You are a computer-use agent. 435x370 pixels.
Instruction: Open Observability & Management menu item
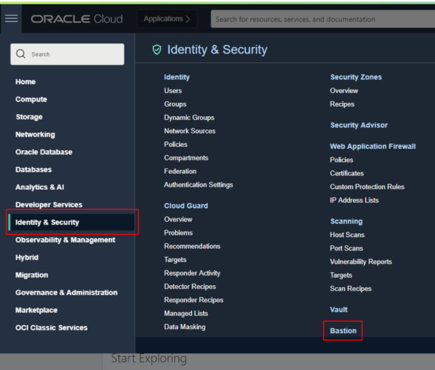click(x=66, y=240)
